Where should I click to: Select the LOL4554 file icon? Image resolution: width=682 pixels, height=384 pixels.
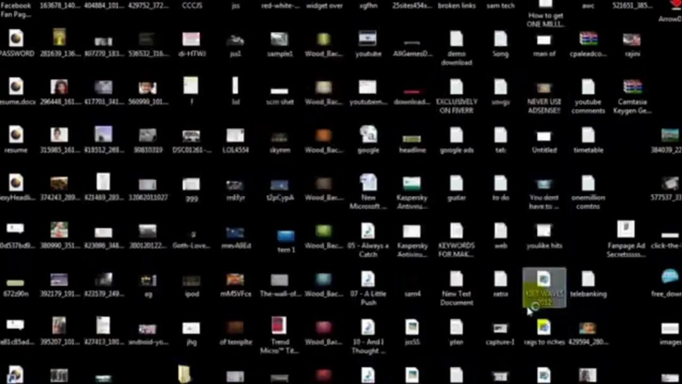click(x=235, y=135)
